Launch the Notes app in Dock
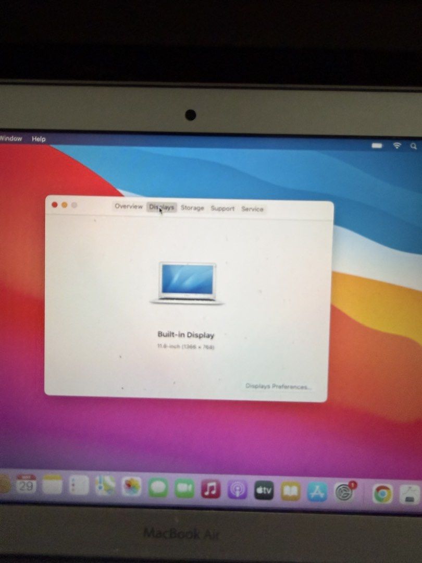 click(53, 485)
